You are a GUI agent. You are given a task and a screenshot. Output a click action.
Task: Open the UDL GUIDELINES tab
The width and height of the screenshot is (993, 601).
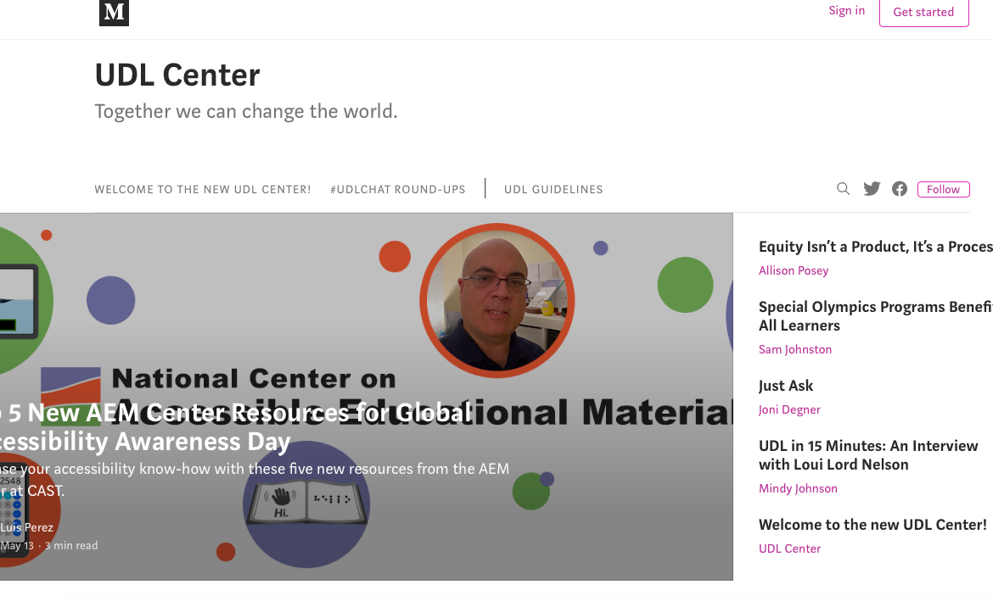pyautogui.click(x=553, y=189)
